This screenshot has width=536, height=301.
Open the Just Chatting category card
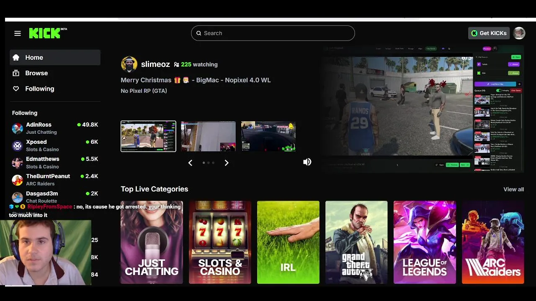coord(152,242)
